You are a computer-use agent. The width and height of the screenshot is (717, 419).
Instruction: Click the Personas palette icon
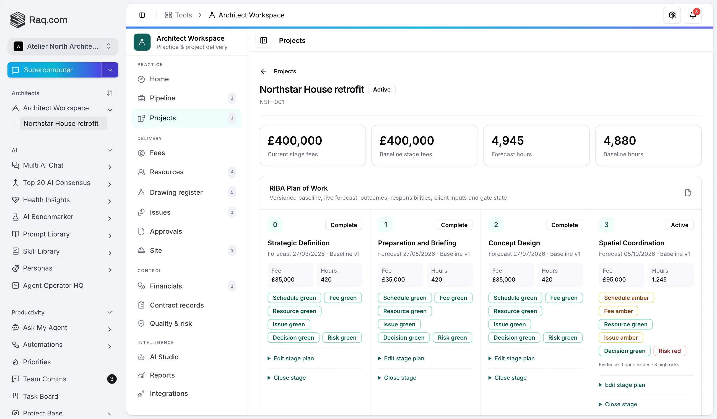point(15,268)
